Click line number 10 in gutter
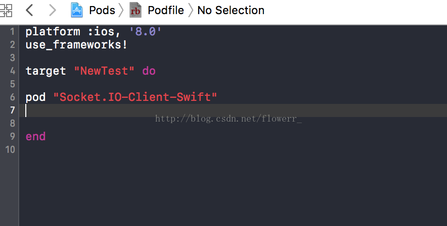 tap(10, 149)
